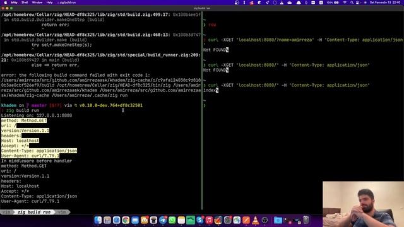The width and height of the screenshot is (404, 227).
Task: Click the webcam overlay of the presenter
Action: (x=363, y=204)
